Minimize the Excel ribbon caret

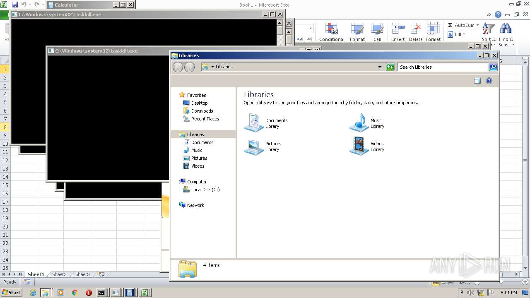489,14
